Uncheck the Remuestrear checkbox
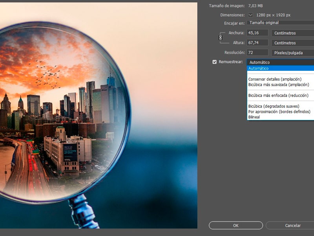314x236 pixels. 214,62
